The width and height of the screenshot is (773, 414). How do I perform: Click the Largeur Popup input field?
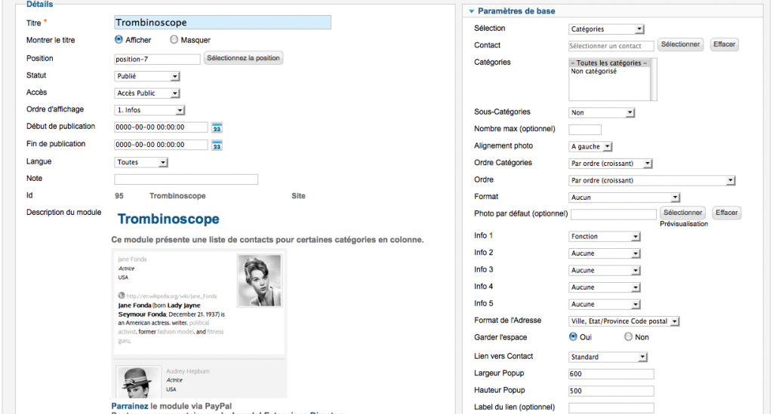(611, 374)
